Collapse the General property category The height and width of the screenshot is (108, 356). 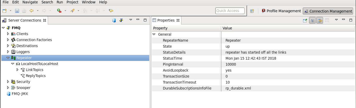click(x=154, y=34)
